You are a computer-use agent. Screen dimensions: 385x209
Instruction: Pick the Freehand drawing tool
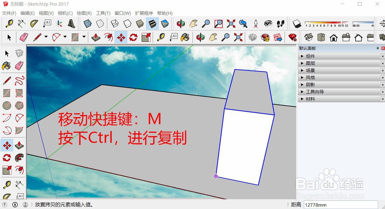pos(19,80)
